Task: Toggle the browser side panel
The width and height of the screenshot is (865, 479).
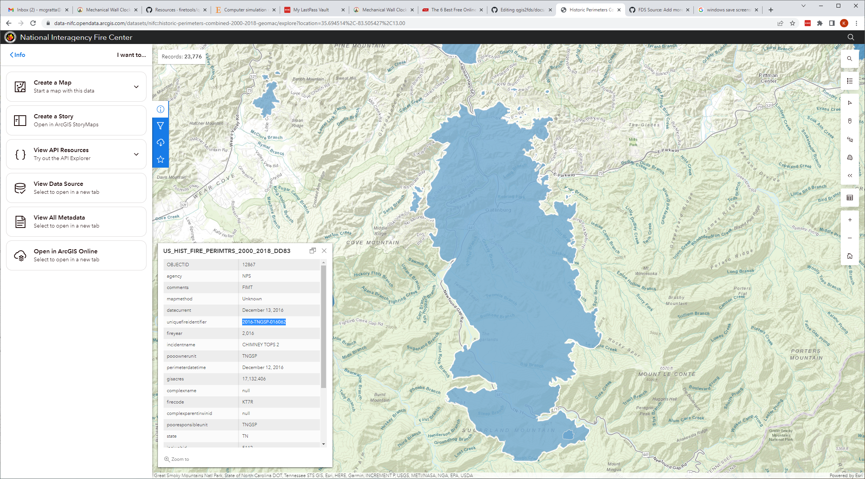Action: (832, 23)
